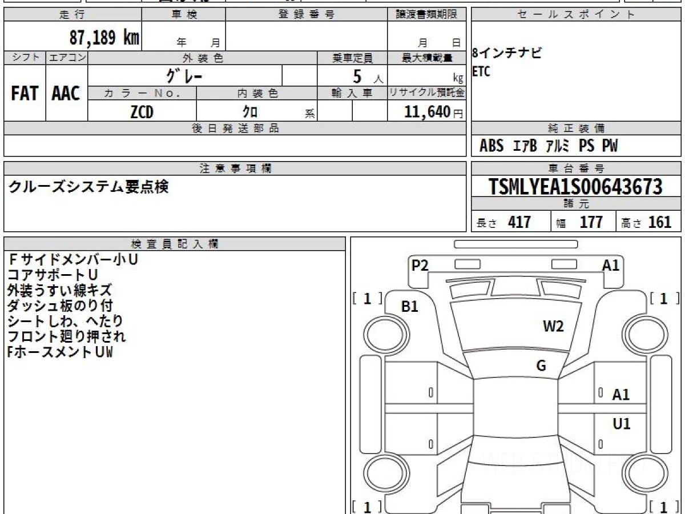685x514 pixels.
Task: Click the 諸元 specifications header
Action: 576,204
